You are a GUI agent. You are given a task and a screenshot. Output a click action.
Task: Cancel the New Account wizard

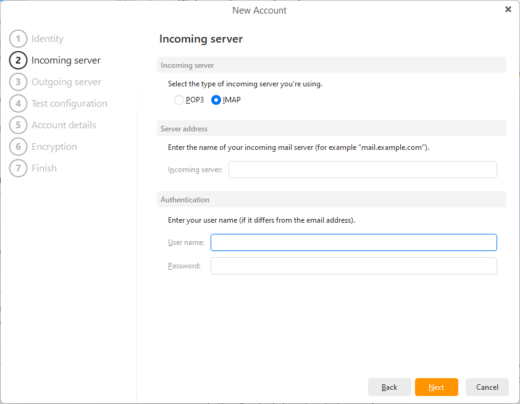tap(487, 387)
